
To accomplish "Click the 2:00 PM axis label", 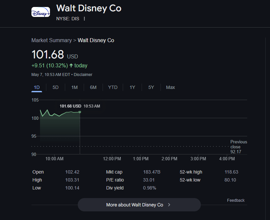I will click(169, 159).
